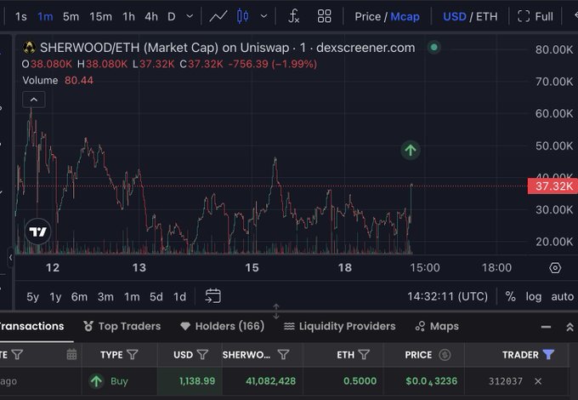
Task: Choose the 1h timeframe
Action: (x=128, y=17)
